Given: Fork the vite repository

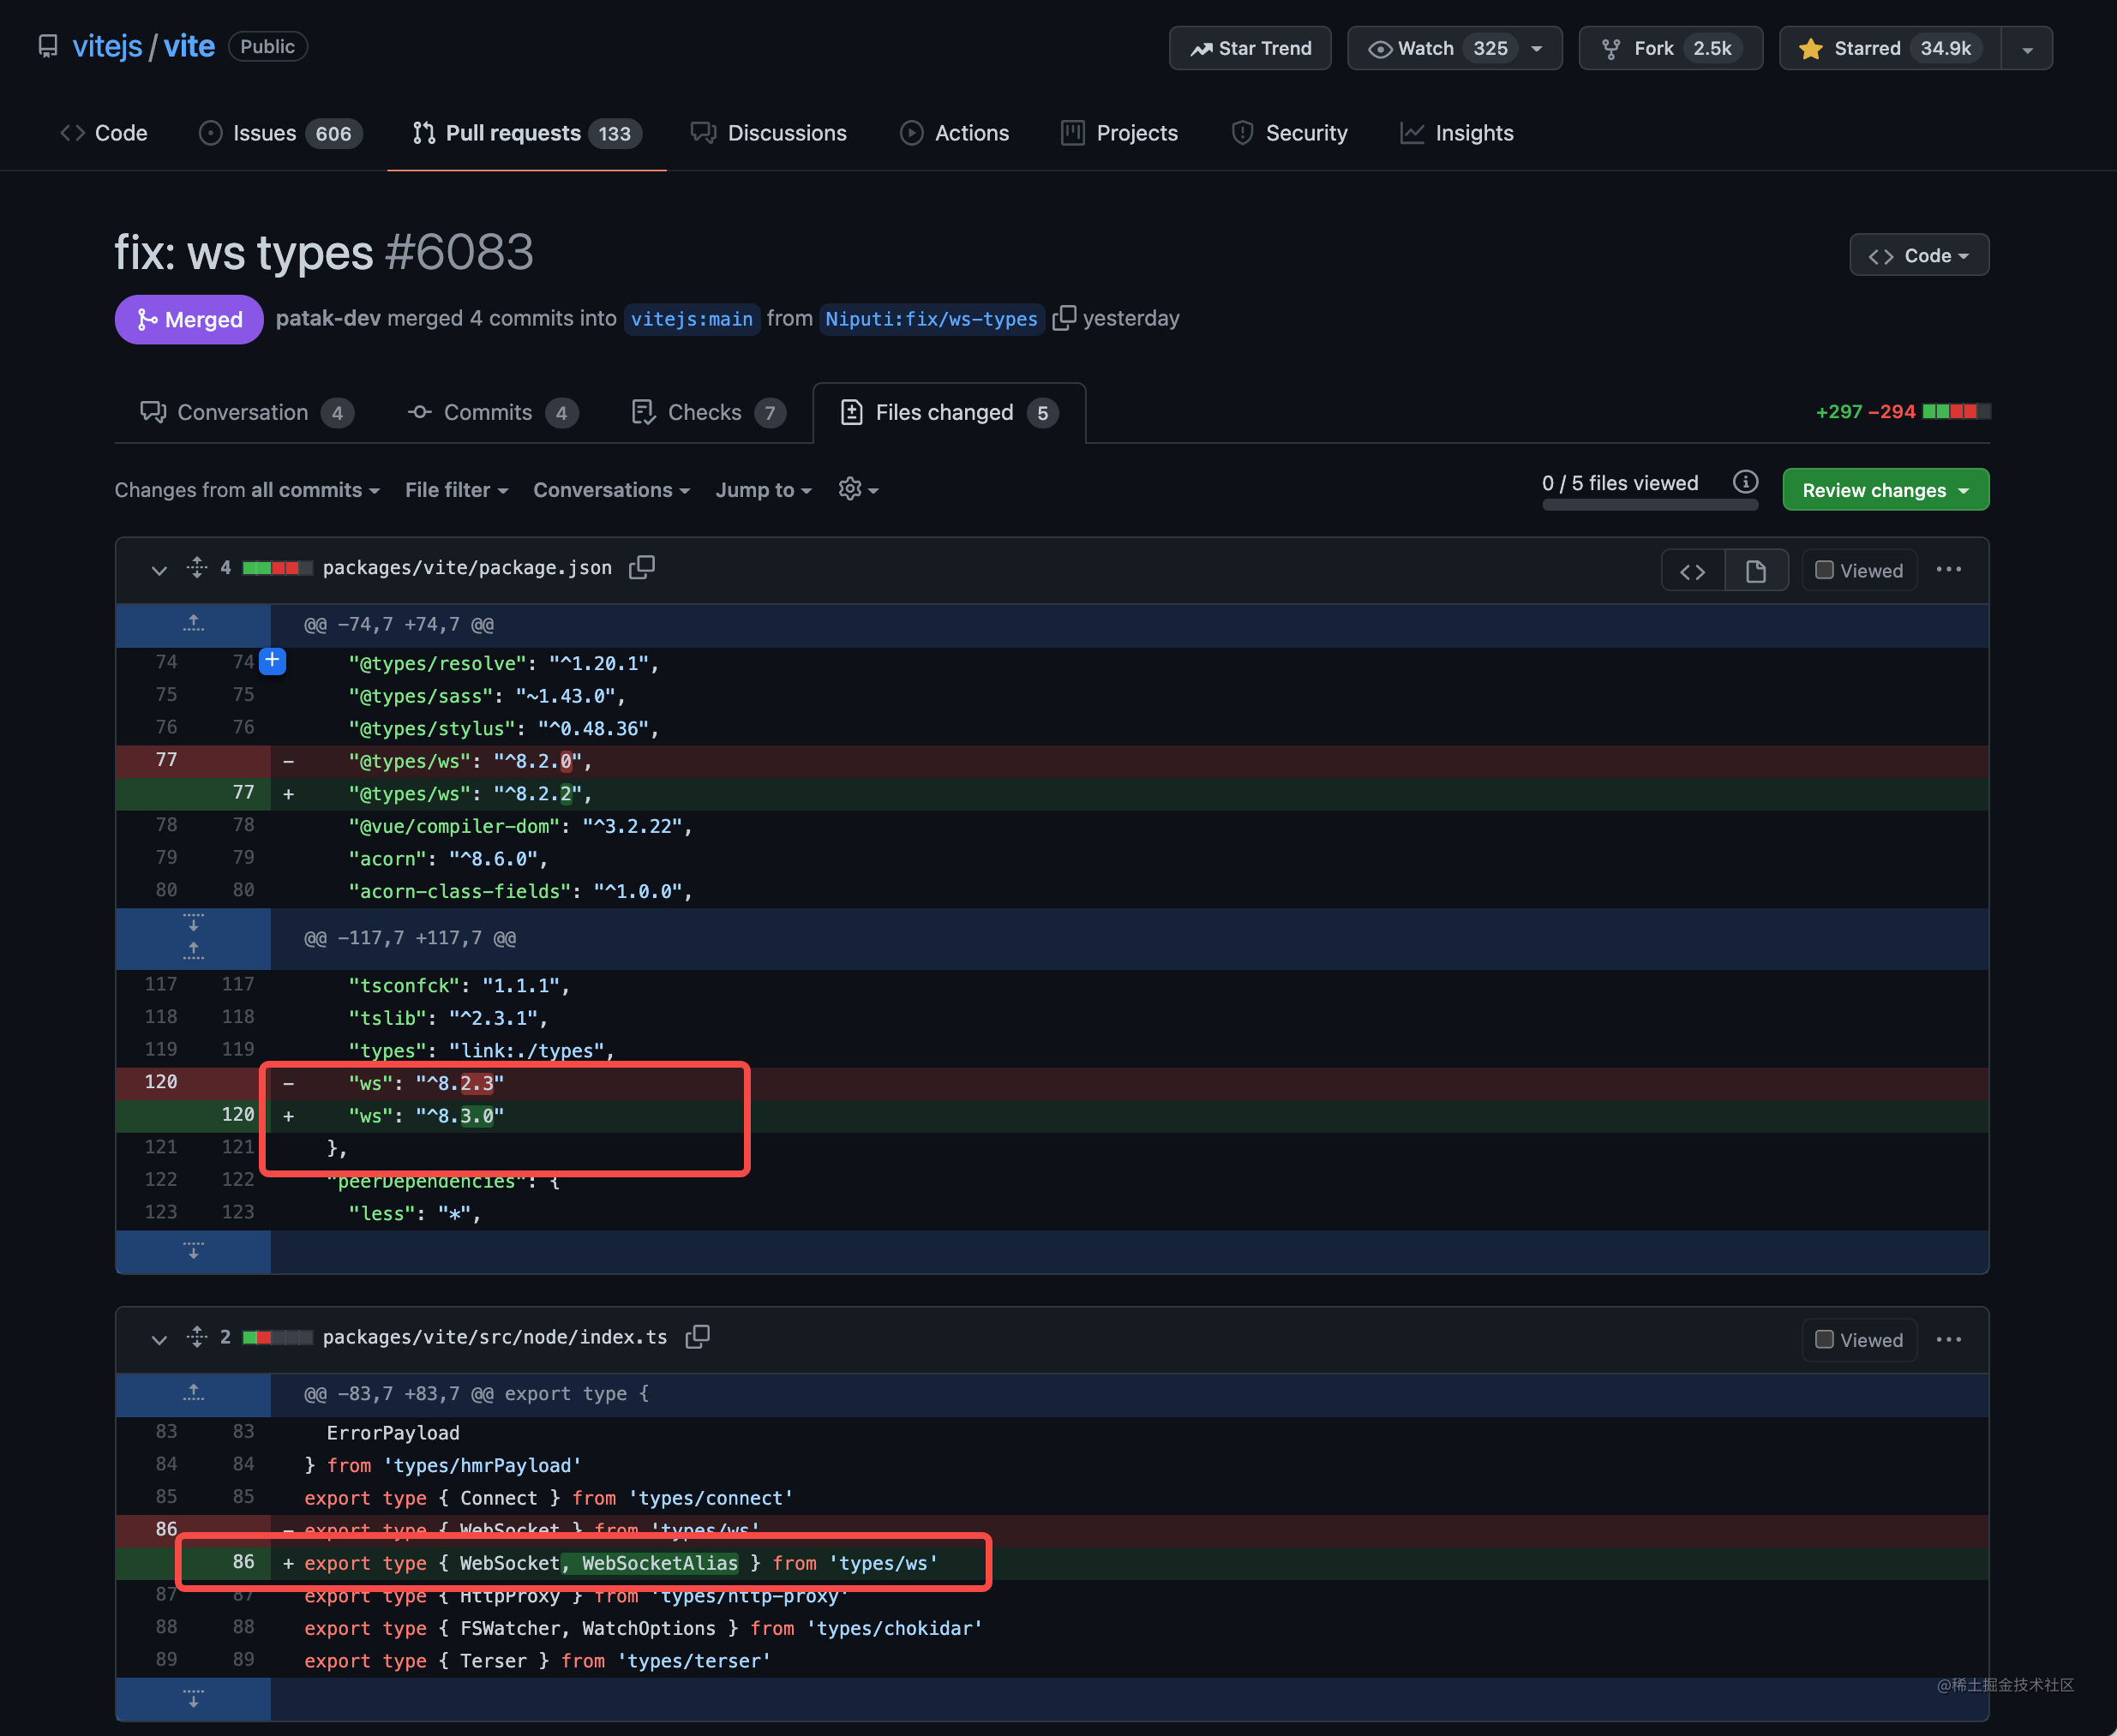Looking at the screenshot, I should [1670, 48].
